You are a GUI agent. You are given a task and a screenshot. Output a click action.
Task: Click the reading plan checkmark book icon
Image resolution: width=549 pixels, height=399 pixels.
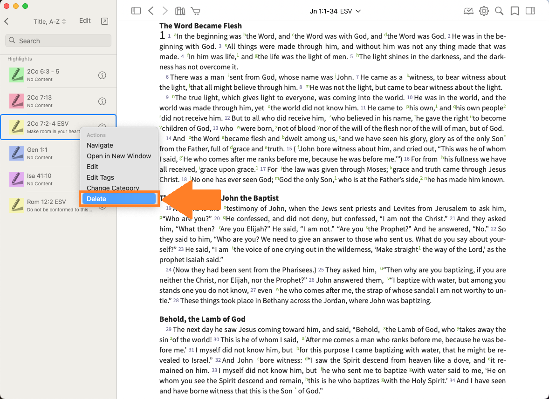[x=468, y=11]
